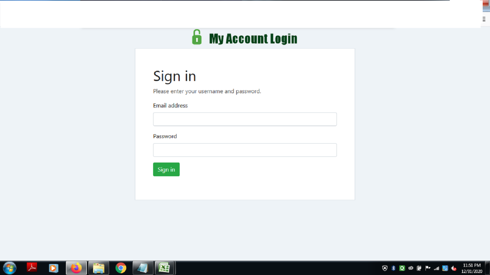This screenshot has height=275, width=490.
Task: Open Firefox from the taskbar
Action: (x=76, y=268)
